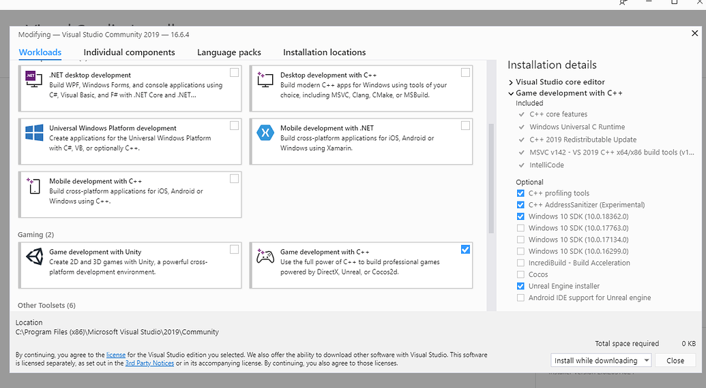Disable the Unreal Engine installer option
This screenshot has height=388, width=706.
click(521, 286)
